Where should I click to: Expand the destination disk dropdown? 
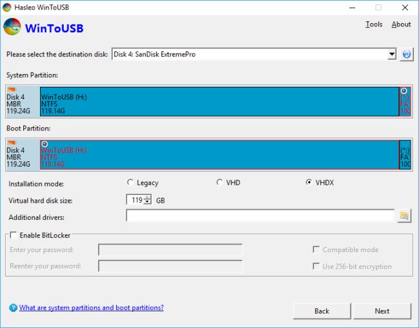point(391,55)
